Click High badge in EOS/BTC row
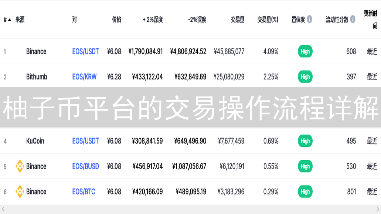The height and width of the screenshot is (214, 381). pos(305,192)
